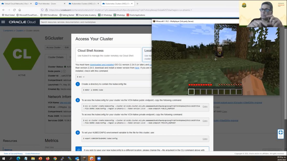This screenshot has height=161, width=287.
Task: Open PowerPoint from the taskbar
Action: (40, 158)
